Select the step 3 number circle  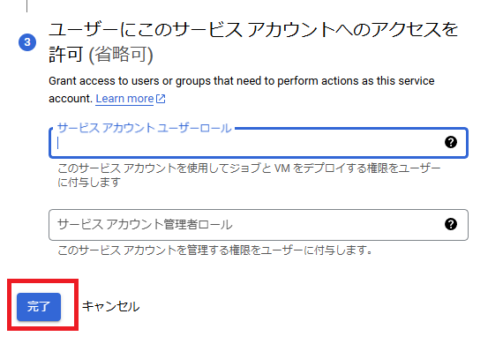click(x=27, y=42)
